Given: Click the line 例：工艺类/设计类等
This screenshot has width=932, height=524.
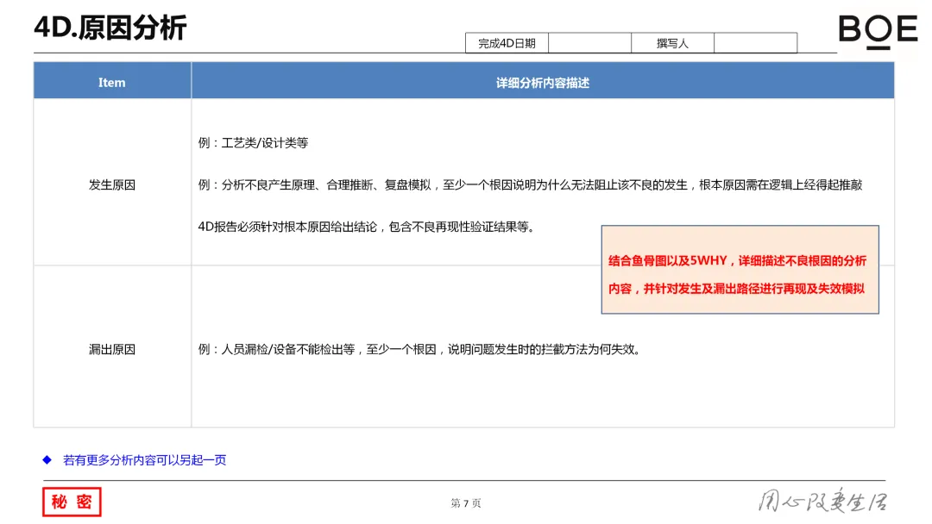Looking at the screenshot, I should [253, 142].
